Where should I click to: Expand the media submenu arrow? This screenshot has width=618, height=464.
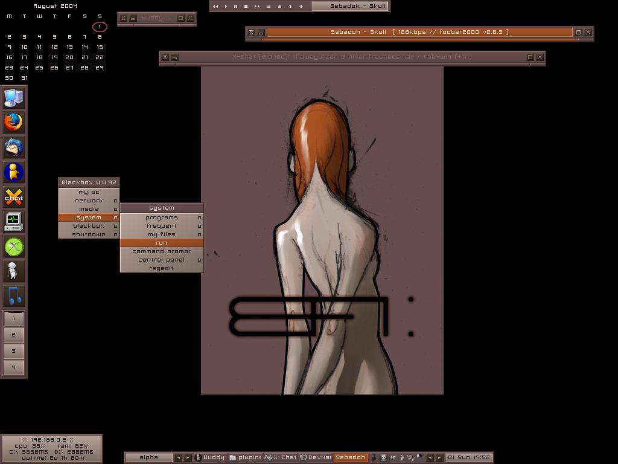pos(115,209)
